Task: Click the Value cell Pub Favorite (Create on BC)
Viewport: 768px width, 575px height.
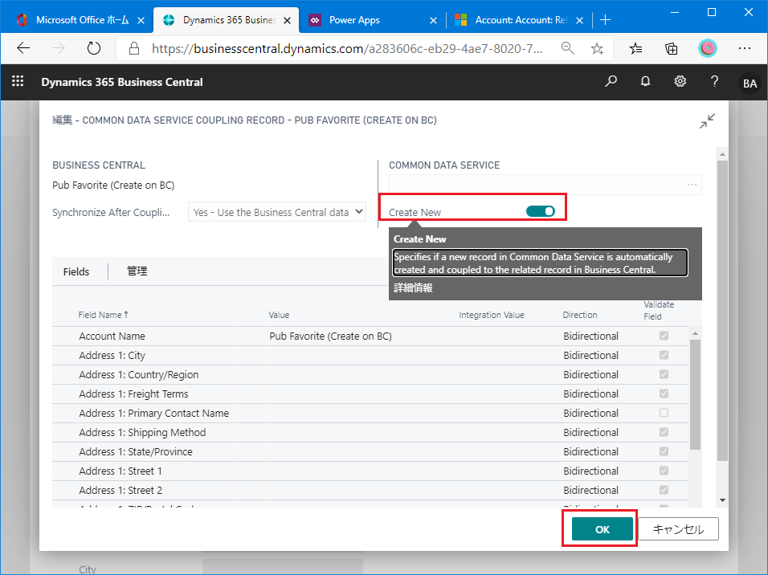Action: pyautogui.click(x=330, y=336)
